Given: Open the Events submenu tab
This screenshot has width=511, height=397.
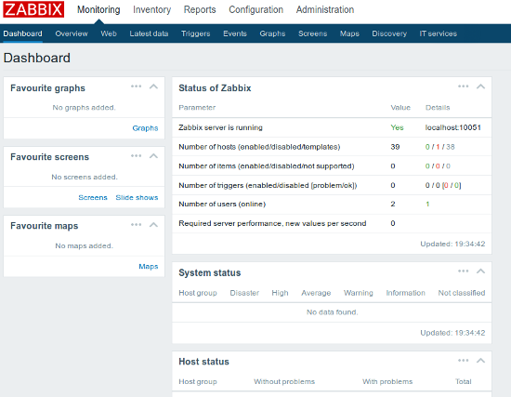Looking at the screenshot, I should coord(235,33).
